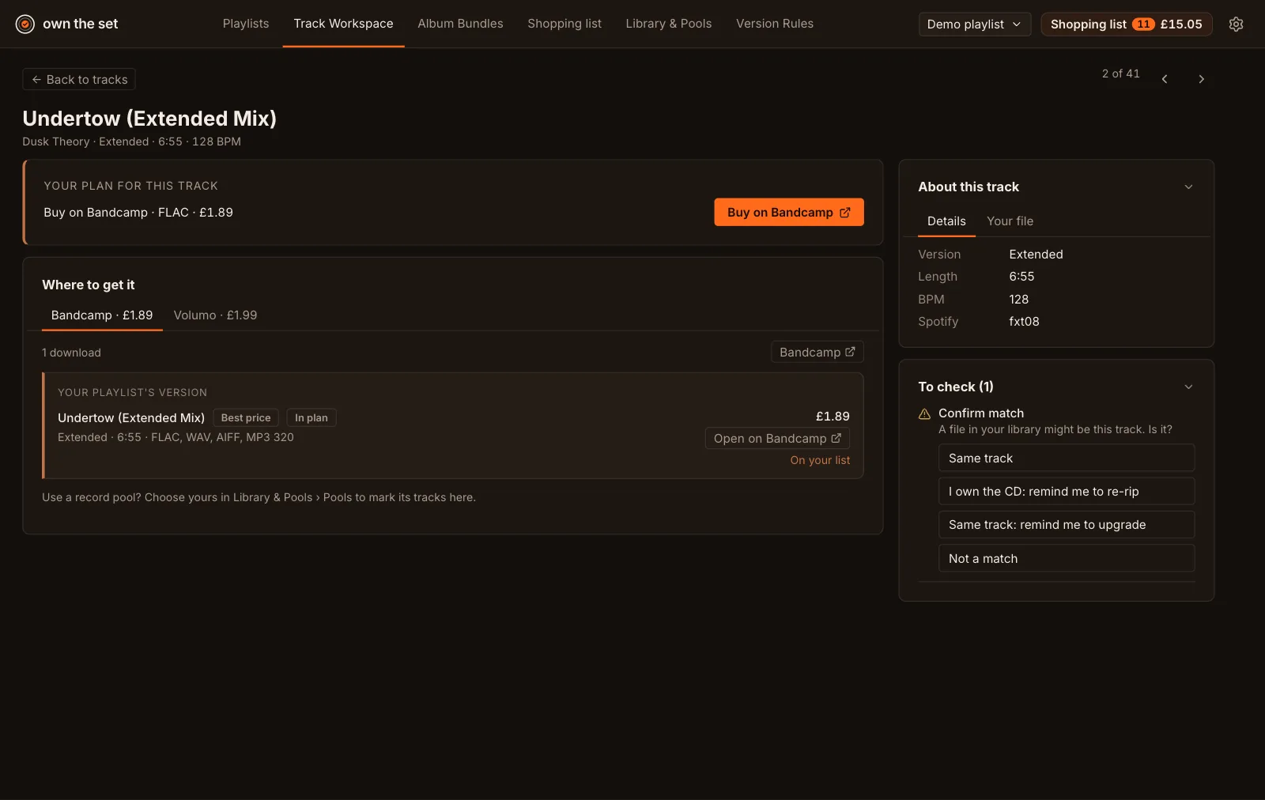Click the own the set logo icon
1265x800 pixels.
tap(25, 24)
